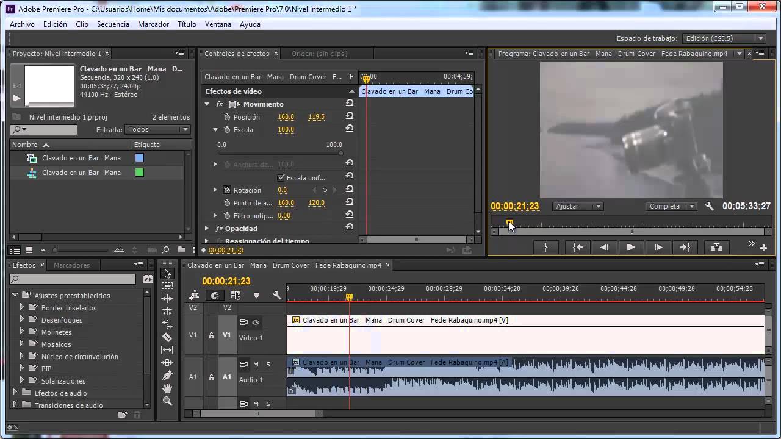Switch Project panel to icon view
Screen dimensions: 781x439
tap(29, 250)
